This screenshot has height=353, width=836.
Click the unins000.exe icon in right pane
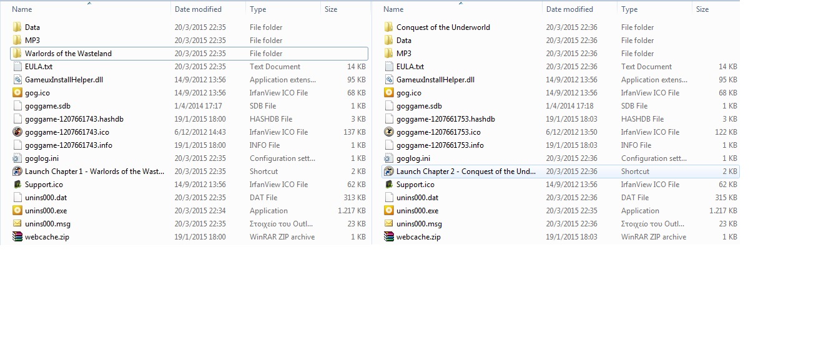pyautogui.click(x=388, y=211)
